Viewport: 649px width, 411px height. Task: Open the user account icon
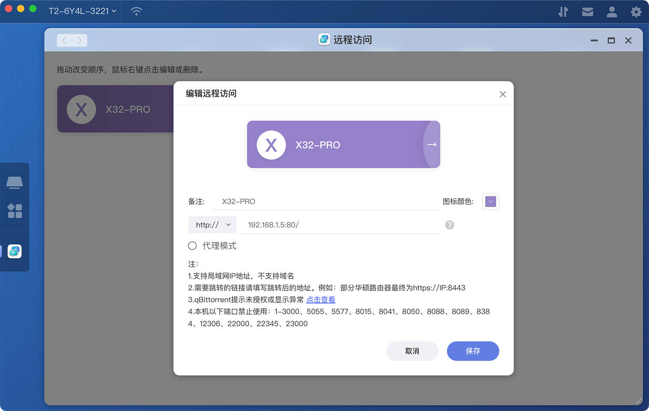pyautogui.click(x=612, y=12)
